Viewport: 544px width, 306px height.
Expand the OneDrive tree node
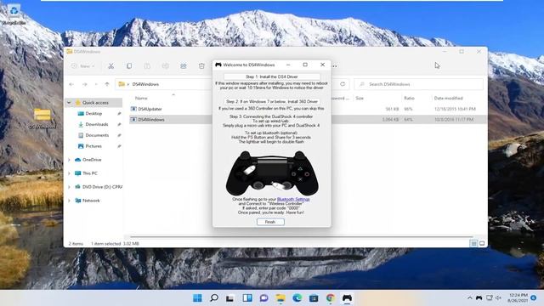69,160
